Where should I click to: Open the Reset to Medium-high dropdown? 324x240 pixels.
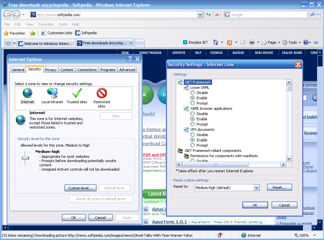pyautogui.click(x=256, y=188)
